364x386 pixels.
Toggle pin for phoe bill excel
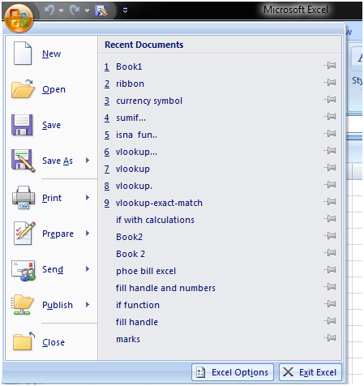330,270
